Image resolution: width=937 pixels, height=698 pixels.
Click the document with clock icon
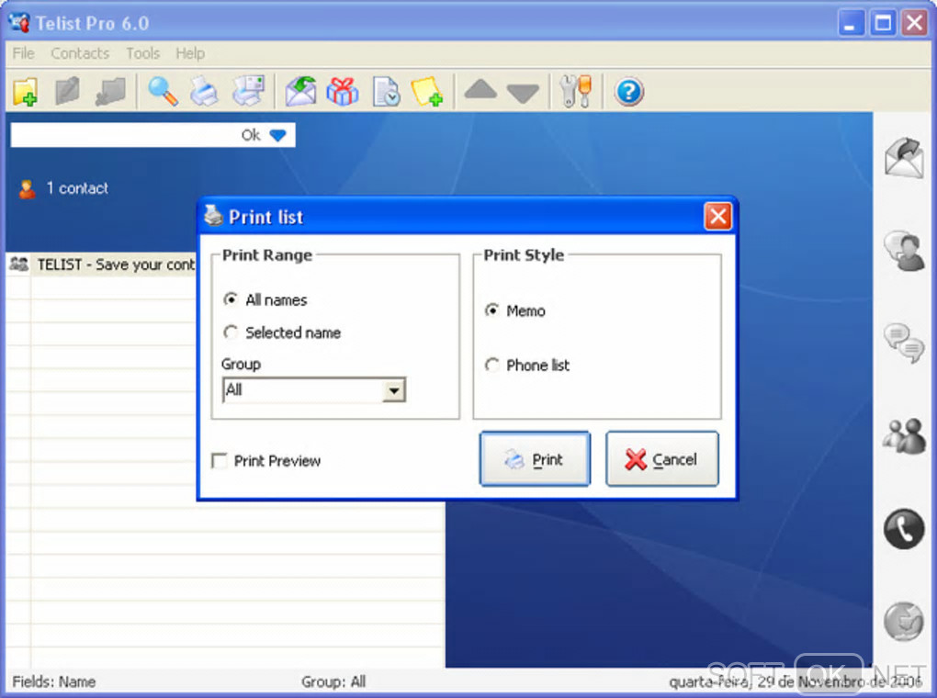coord(386,92)
